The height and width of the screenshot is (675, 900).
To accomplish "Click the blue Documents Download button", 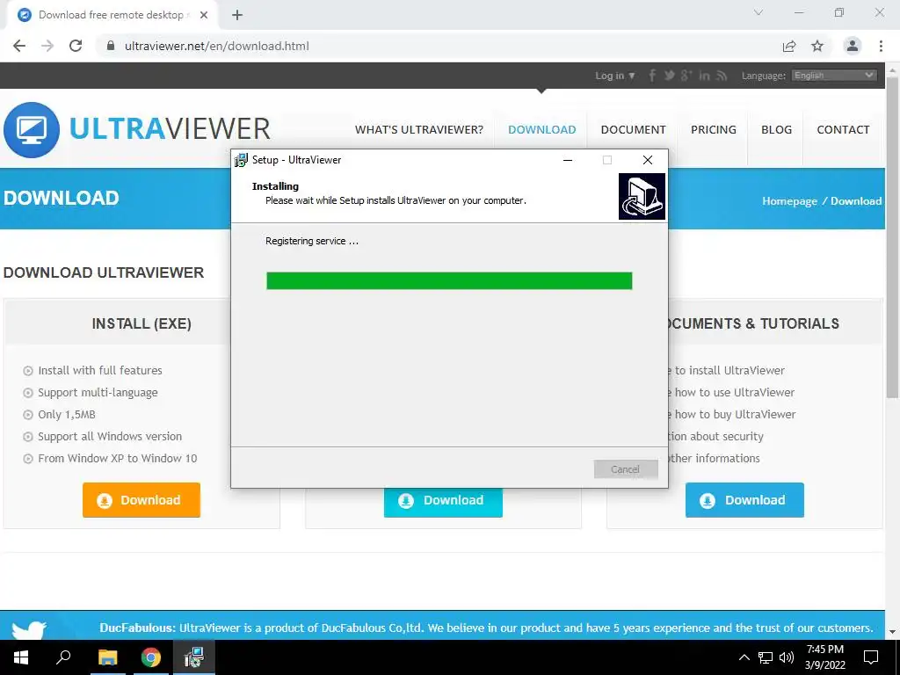I will coord(744,500).
